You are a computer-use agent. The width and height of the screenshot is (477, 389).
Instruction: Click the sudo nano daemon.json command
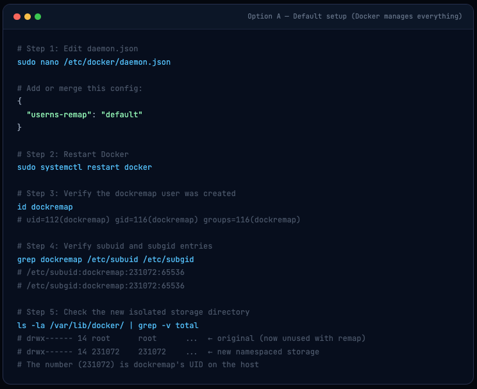[x=94, y=62]
